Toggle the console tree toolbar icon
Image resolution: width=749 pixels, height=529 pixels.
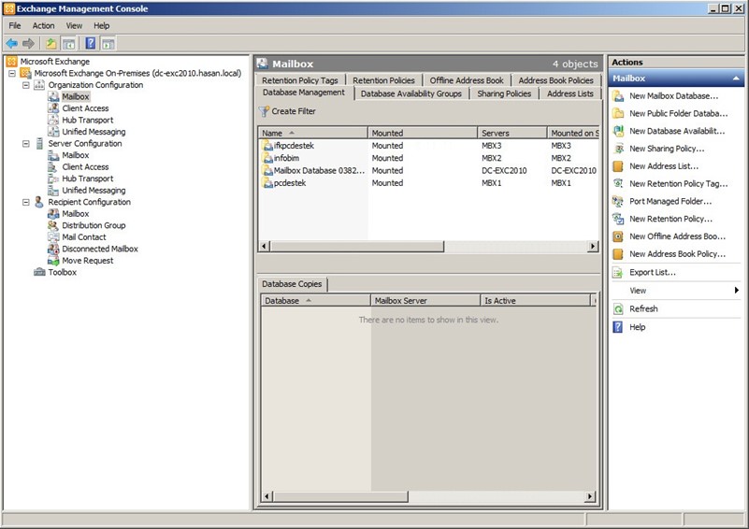69,44
